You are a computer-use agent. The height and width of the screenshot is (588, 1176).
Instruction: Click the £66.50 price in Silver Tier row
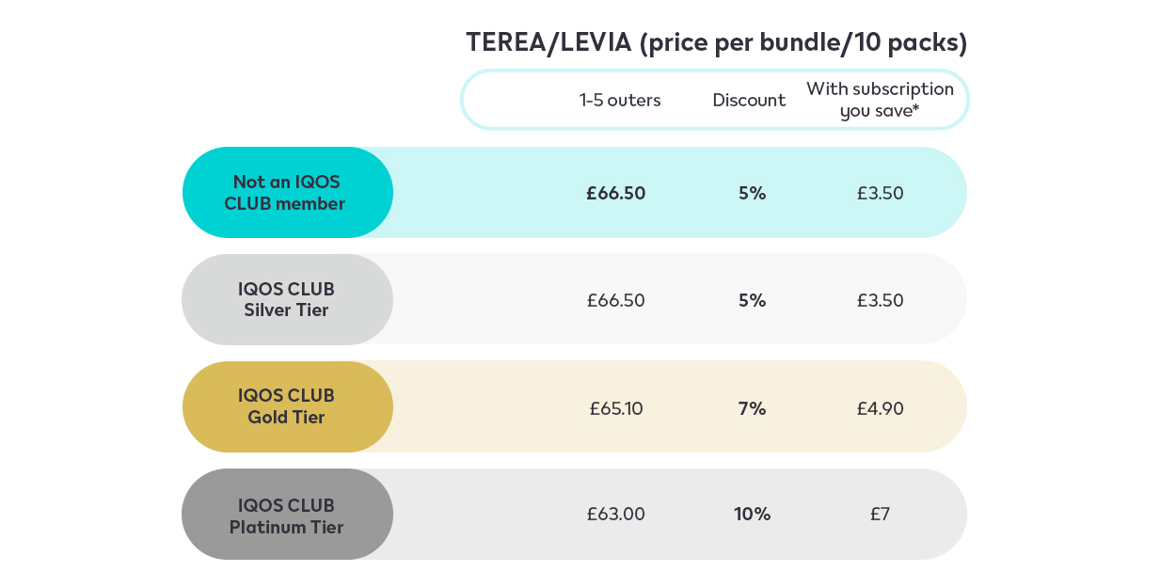coord(616,301)
